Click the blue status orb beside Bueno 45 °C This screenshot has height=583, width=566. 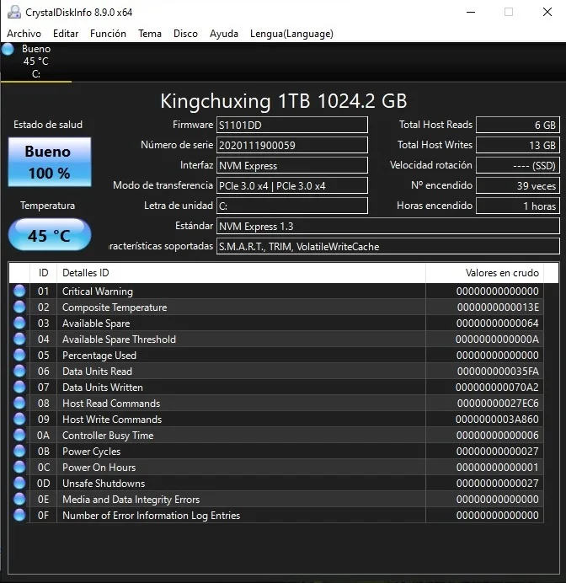(8, 49)
